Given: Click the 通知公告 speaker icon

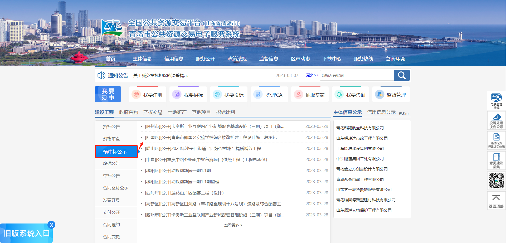Looking at the screenshot, I should pos(101,75).
